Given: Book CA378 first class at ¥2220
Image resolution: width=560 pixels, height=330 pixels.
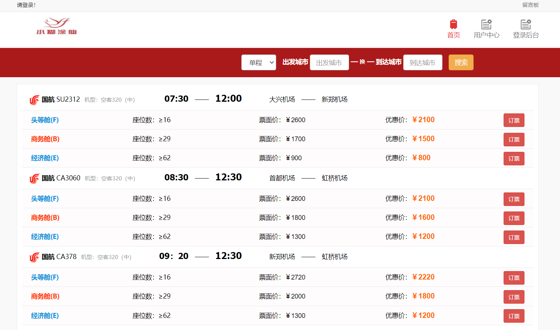Looking at the screenshot, I should pos(514,278).
